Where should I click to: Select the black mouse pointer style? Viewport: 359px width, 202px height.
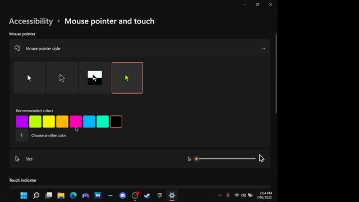62,78
